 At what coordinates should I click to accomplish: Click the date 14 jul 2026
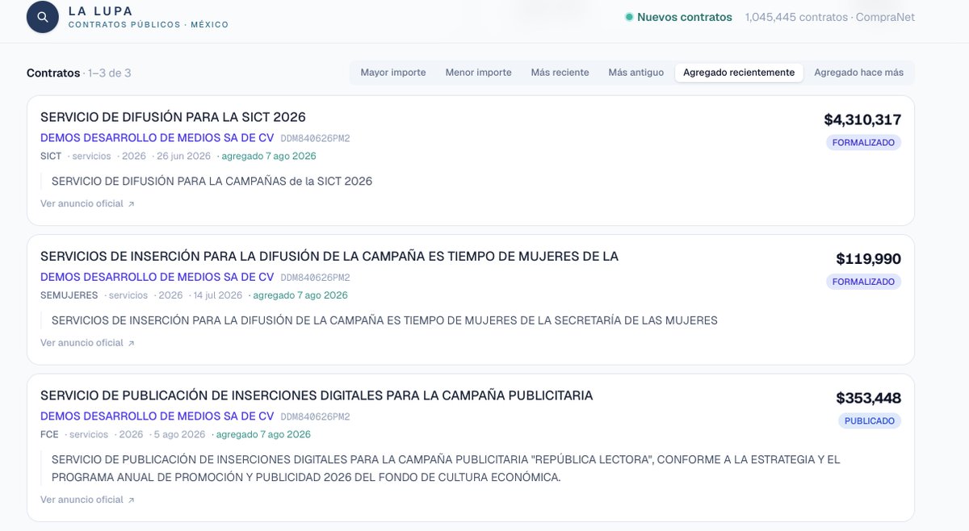[x=217, y=295]
